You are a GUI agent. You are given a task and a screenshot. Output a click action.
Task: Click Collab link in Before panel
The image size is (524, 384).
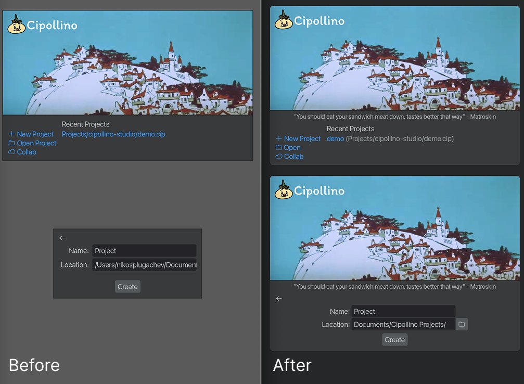pyautogui.click(x=27, y=152)
